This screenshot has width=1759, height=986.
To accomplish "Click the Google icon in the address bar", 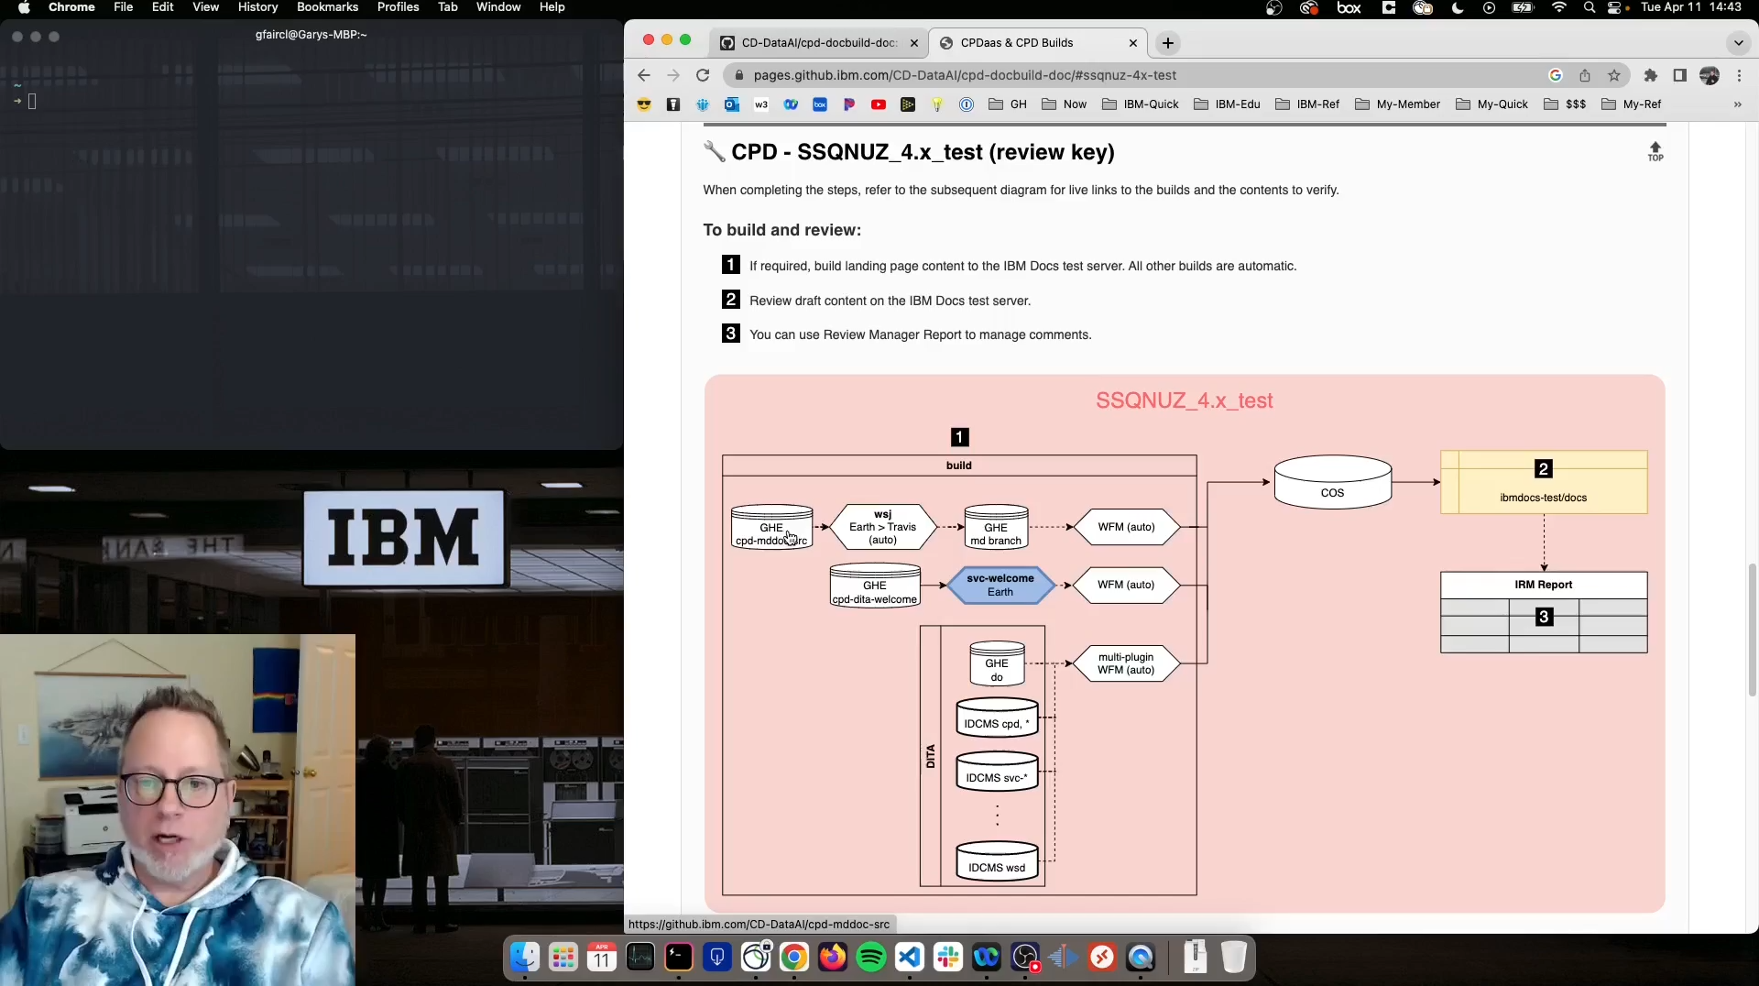I will coord(1556,75).
